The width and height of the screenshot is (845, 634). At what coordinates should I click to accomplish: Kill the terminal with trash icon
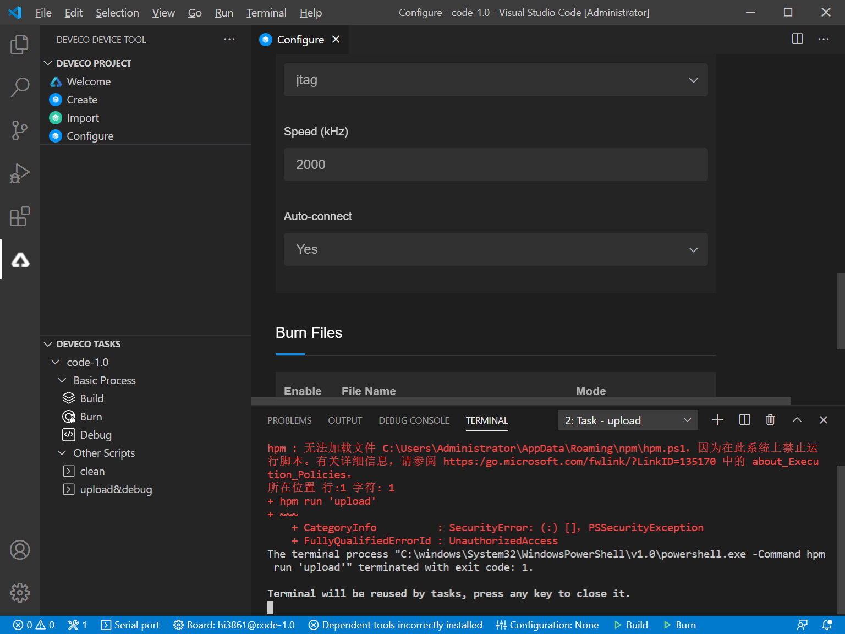tap(770, 420)
